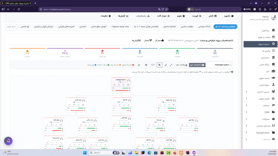This screenshot has width=278, height=156.
Task: Open the Windows Start menu
Action: (85, 153)
